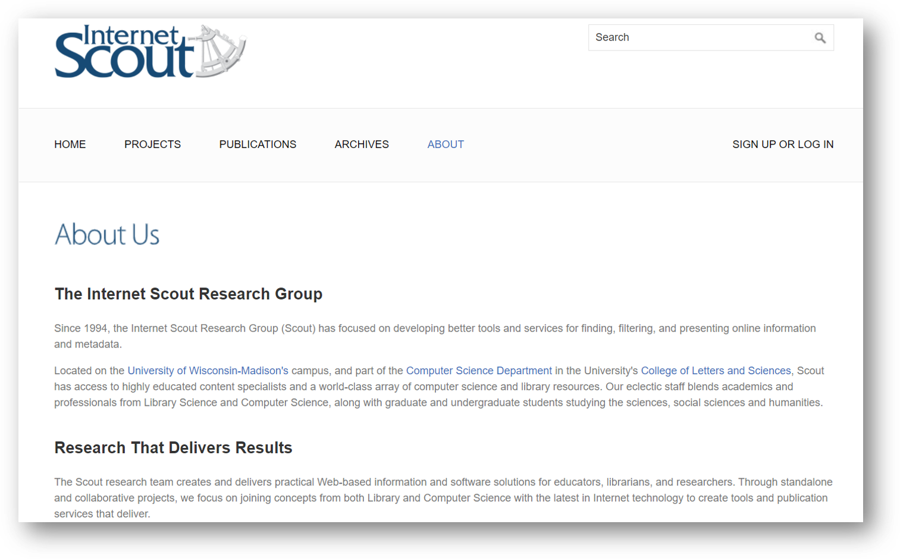This screenshot has height=559, width=900.
Task: Open the HOME navigation menu item
Action: coord(70,144)
